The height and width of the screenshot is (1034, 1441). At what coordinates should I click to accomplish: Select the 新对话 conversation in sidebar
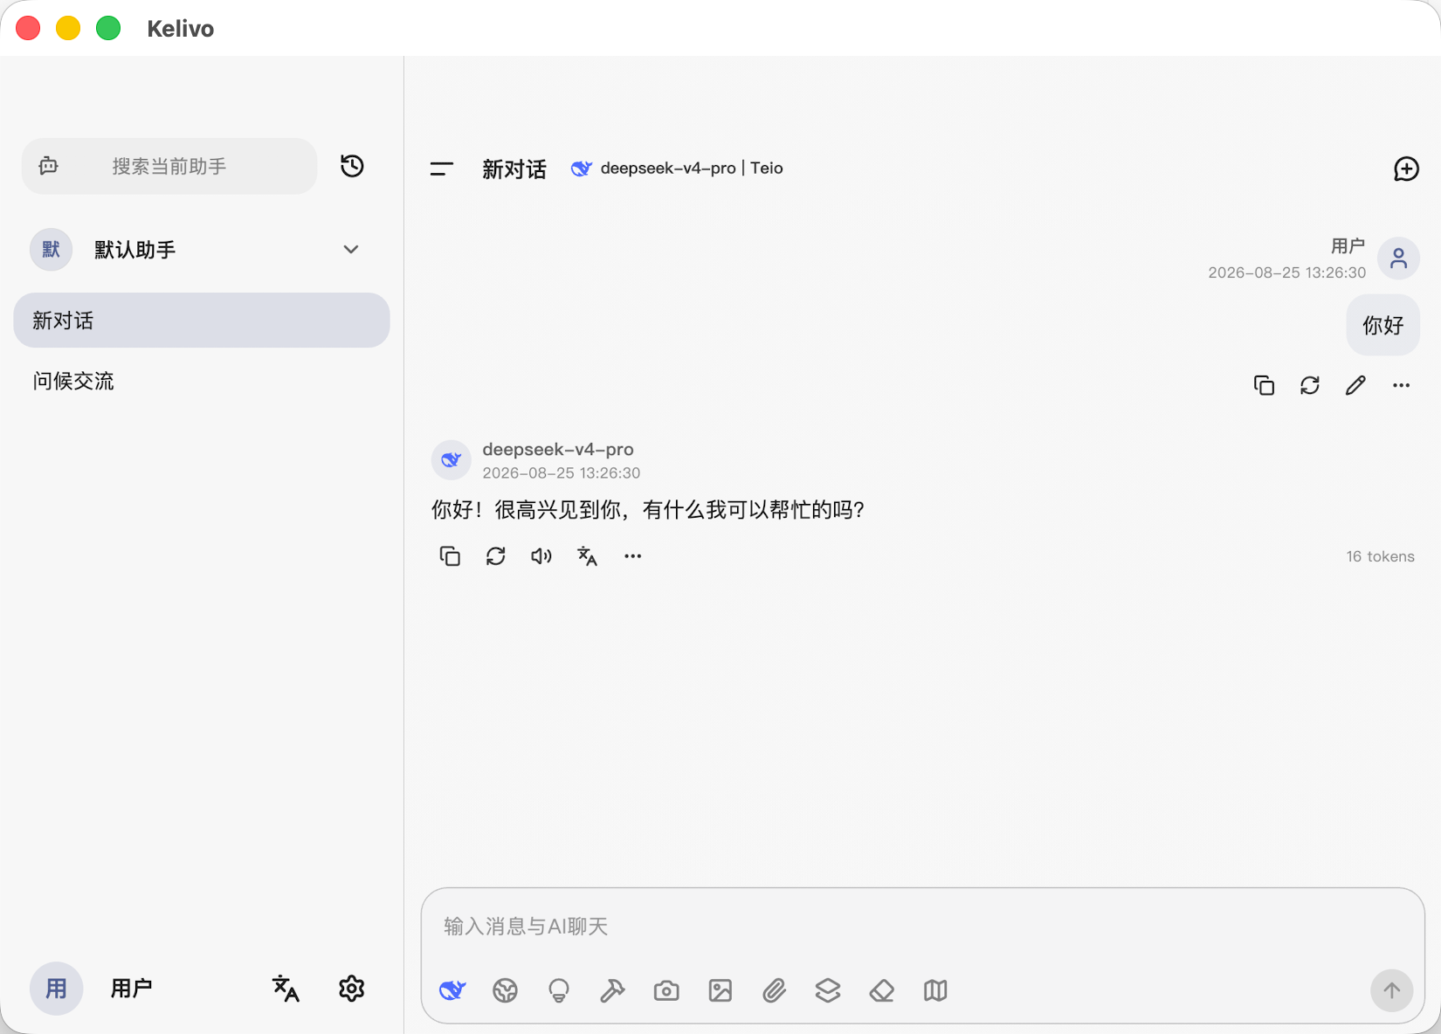pyautogui.click(x=202, y=321)
